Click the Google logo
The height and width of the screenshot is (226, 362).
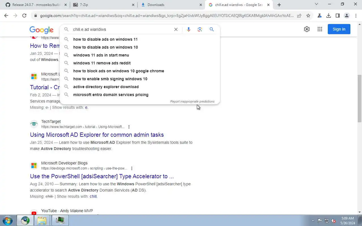41,30
